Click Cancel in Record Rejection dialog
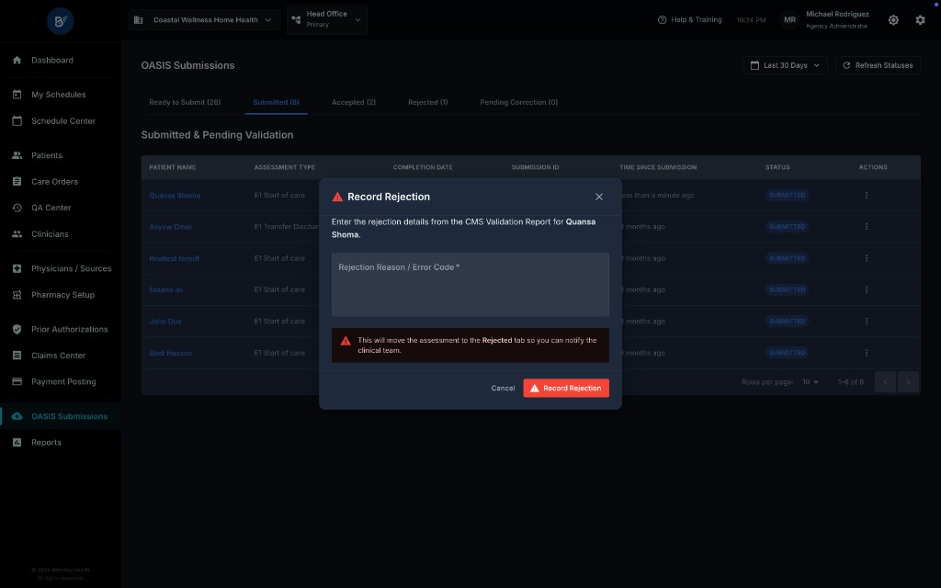941x588 pixels. (x=503, y=389)
